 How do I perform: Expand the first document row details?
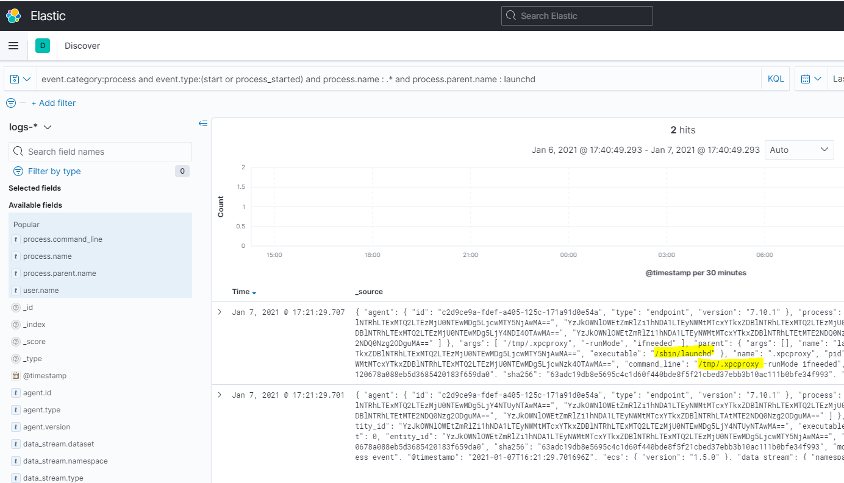click(x=220, y=312)
